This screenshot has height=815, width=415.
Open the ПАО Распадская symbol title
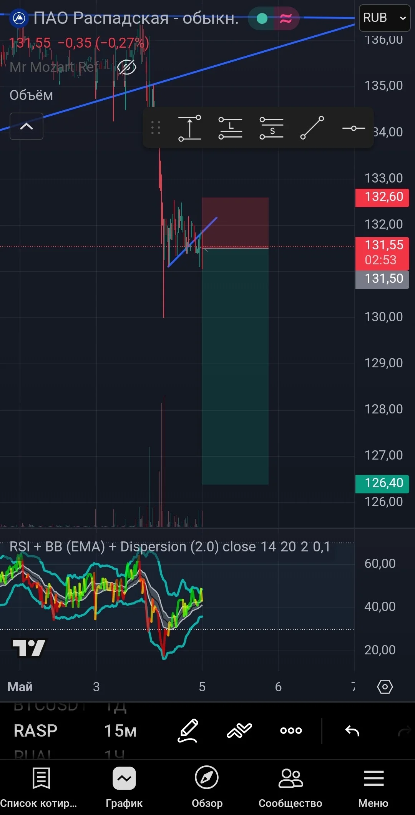[x=136, y=18]
